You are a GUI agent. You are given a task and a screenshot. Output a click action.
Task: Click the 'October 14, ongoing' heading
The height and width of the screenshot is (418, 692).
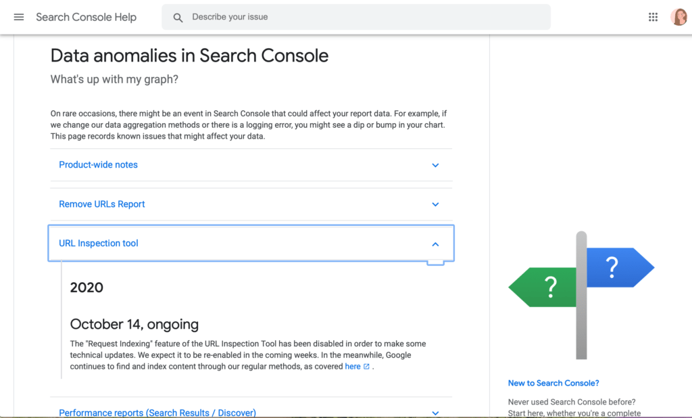[134, 325]
